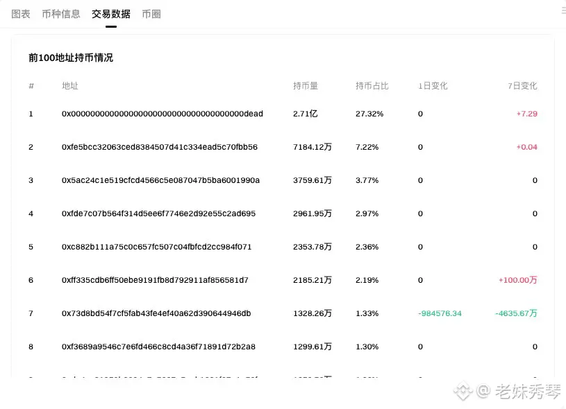Open address 0xfe5bcc32063ced8384507d41c334ead5c70fbb56
The height and width of the screenshot is (409, 566).
[x=160, y=147]
